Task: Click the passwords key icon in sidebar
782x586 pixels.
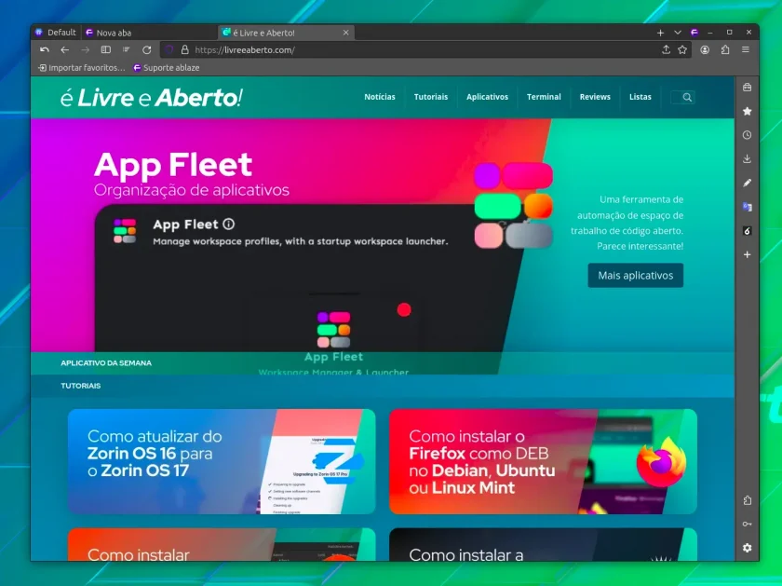Action: (x=747, y=524)
